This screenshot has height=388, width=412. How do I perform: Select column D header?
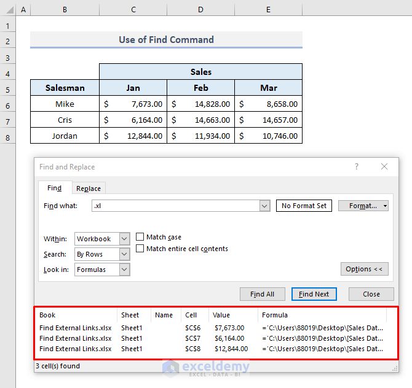tap(200, 10)
